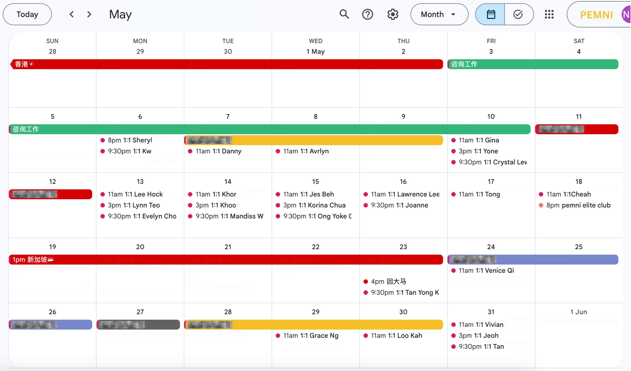Screen dimensions: 631x371
Task: Open 9:30pm 1:1 Ong Yoke event
Action: (314, 216)
